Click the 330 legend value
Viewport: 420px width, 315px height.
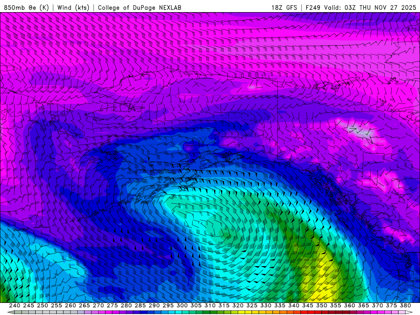coord(266,306)
